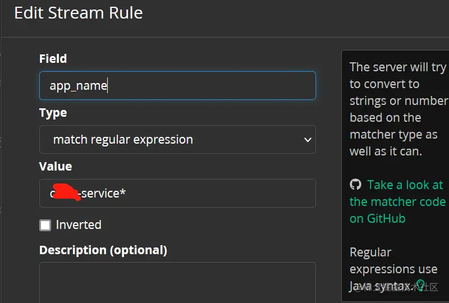This screenshot has height=303, width=449.
Task: Click the lightbulb icon after Java syntax
Action: (x=420, y=284)
